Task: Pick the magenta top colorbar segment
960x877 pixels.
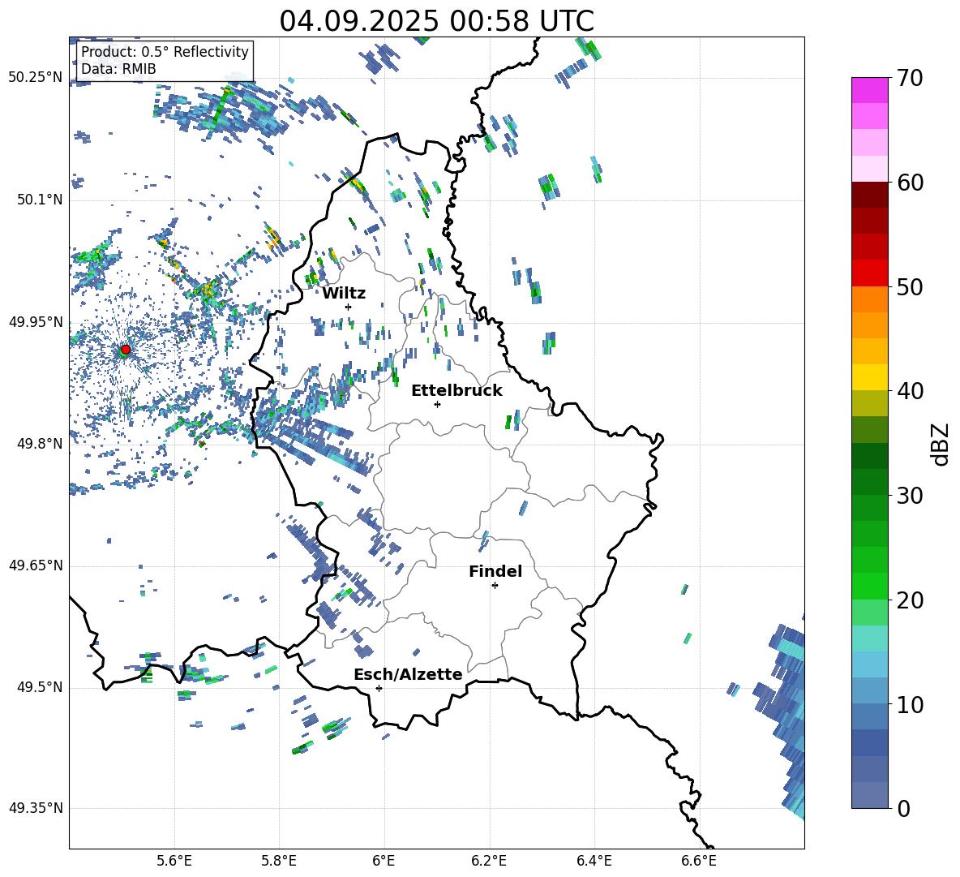Action: 869,91
